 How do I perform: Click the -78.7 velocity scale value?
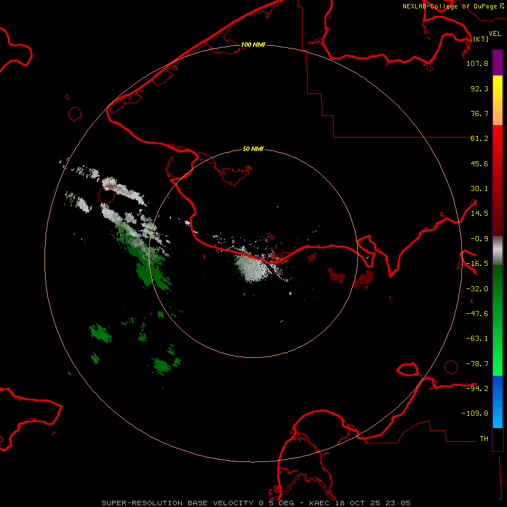pyautogui.click(x=477, y=364)
